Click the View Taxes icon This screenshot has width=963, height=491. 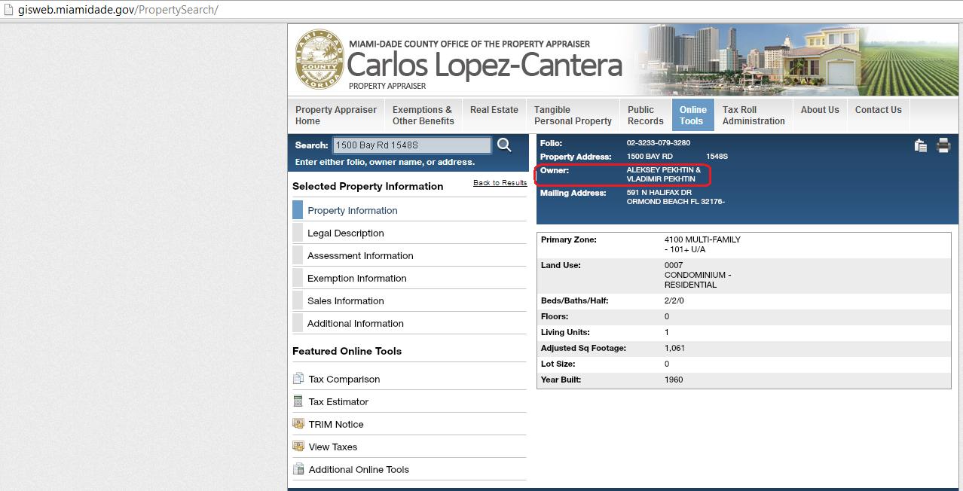pyautogui.click(x=298, y=447)
